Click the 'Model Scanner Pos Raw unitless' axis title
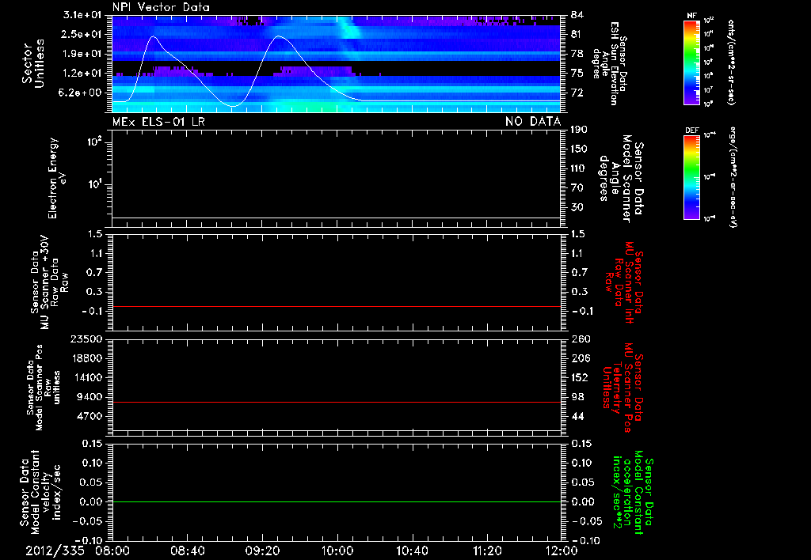This screenshot has height=560, width=811. [x=44, y=388]
